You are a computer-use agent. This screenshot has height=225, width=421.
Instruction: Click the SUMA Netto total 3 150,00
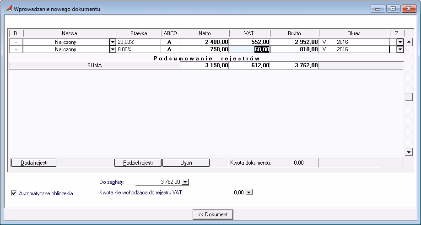pos(205,65)
